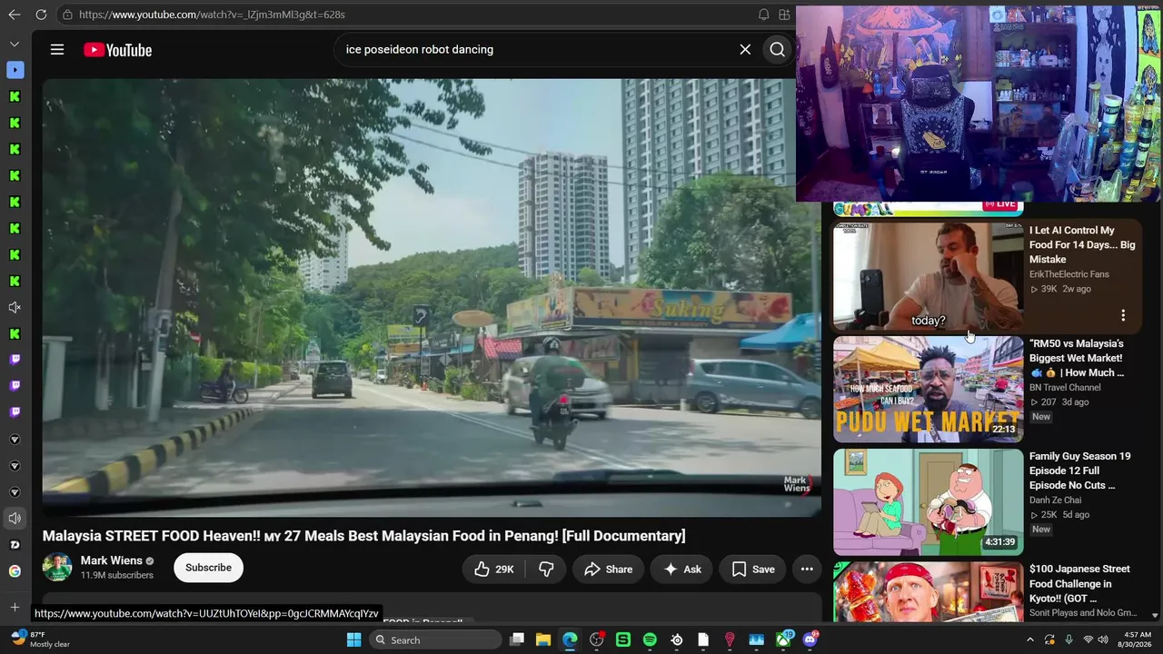Click the "ErikTheElectric Fans" channel name
Image resolution: width=1163 pixels, height=654 pixels.
(1069, 274)
